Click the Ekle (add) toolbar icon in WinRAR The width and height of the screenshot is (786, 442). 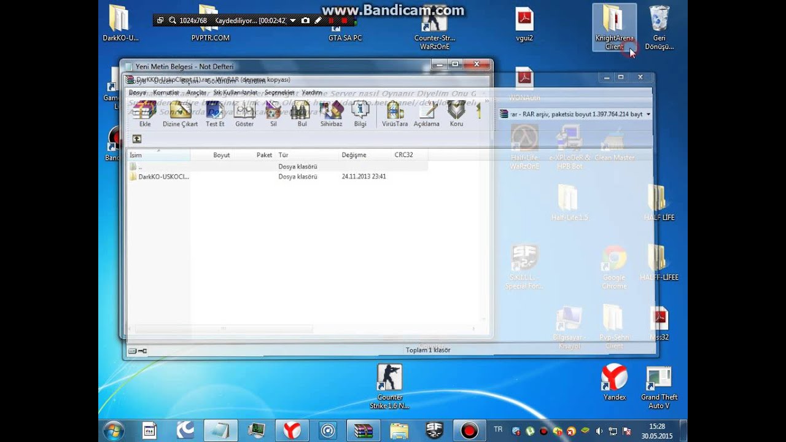click(145, 114)
